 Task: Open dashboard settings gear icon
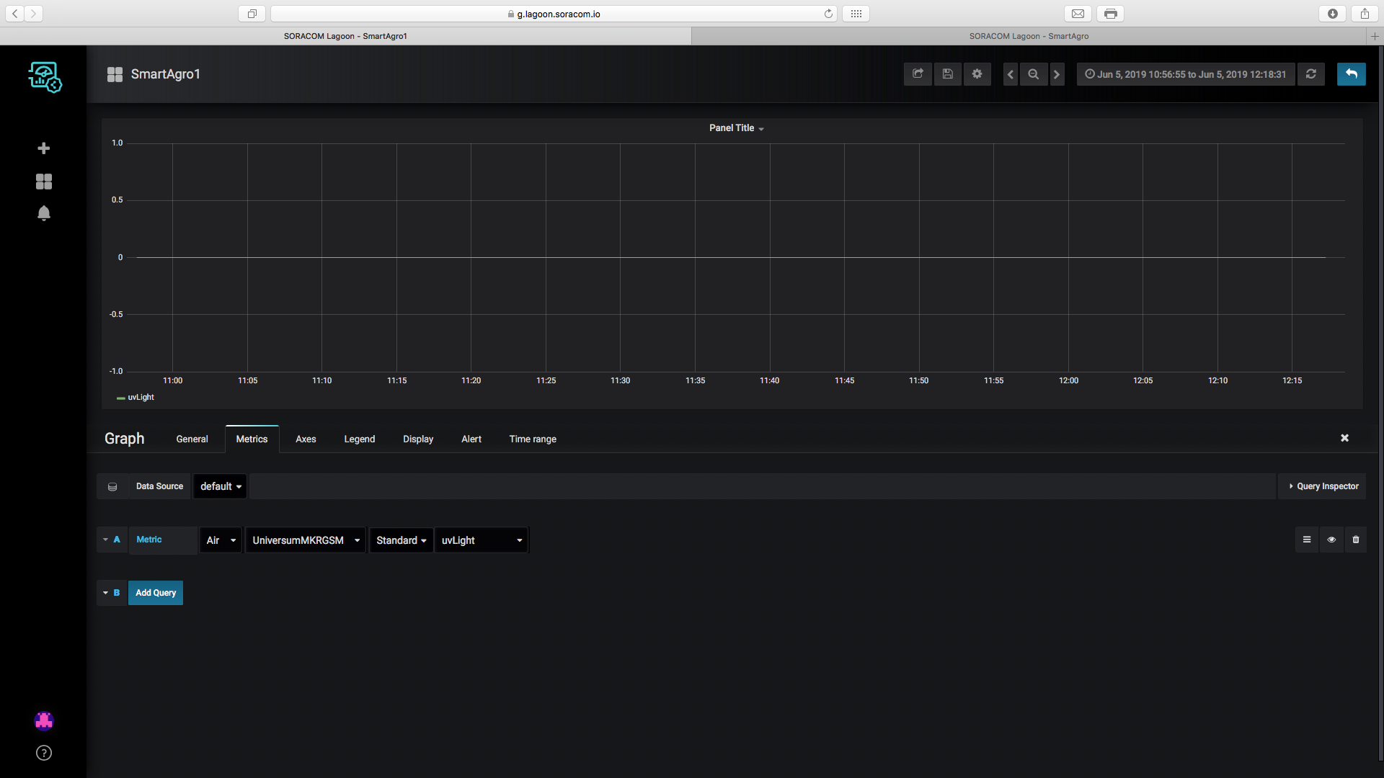point(977,74)
